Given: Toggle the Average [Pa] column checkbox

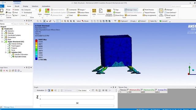Looking at the screenshot, I should point(156,90).
